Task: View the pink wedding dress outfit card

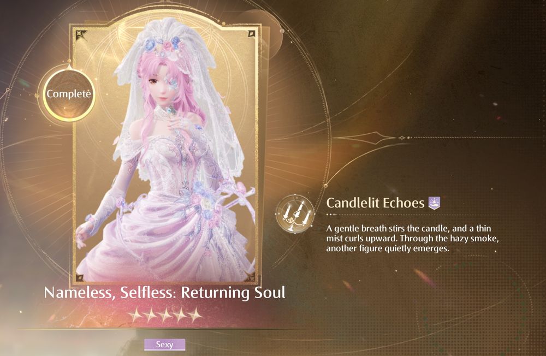Action: click(x=165, y=153)
